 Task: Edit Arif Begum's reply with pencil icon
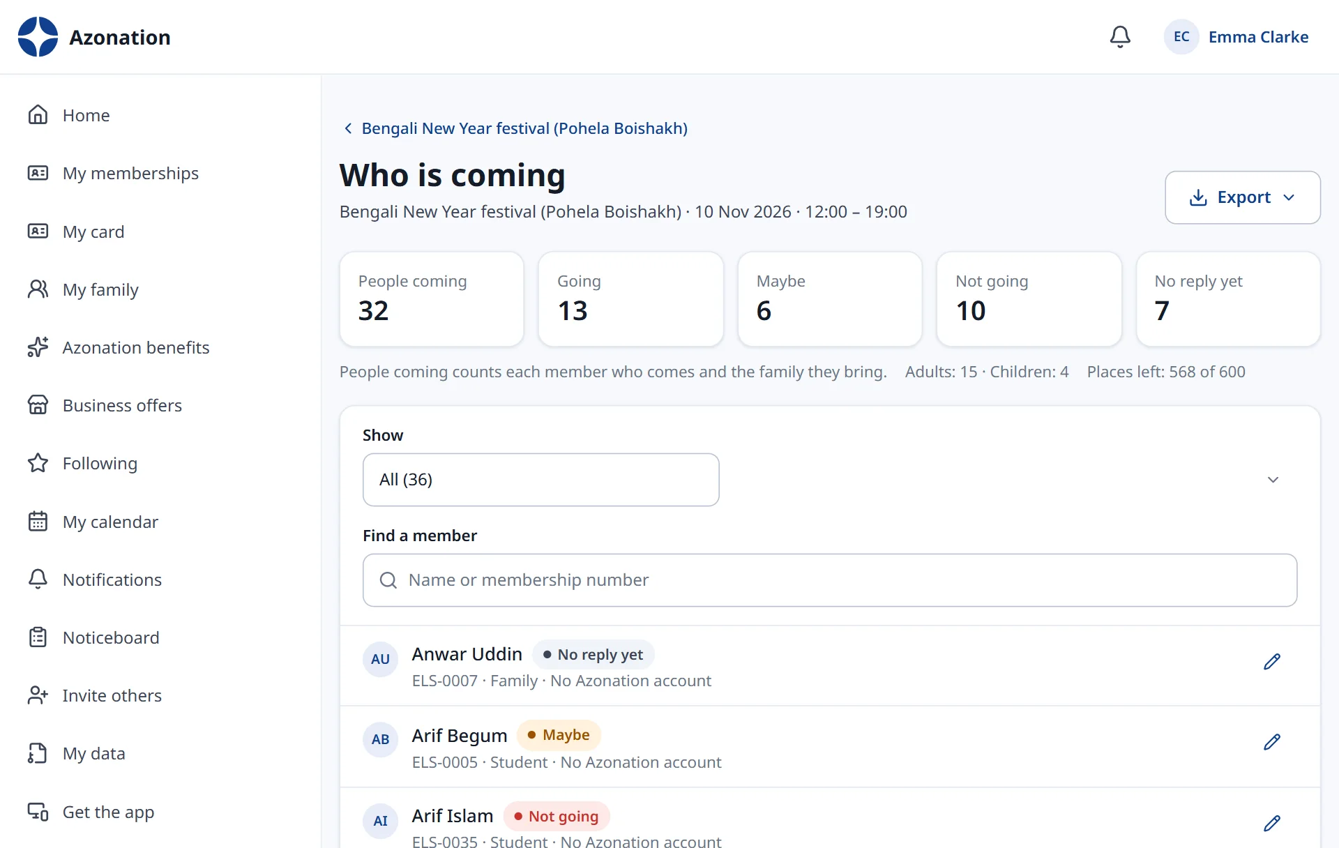point(1272,742)
